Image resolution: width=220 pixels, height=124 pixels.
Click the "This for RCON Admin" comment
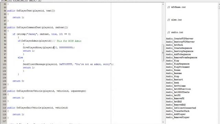(x=69, y=41)
